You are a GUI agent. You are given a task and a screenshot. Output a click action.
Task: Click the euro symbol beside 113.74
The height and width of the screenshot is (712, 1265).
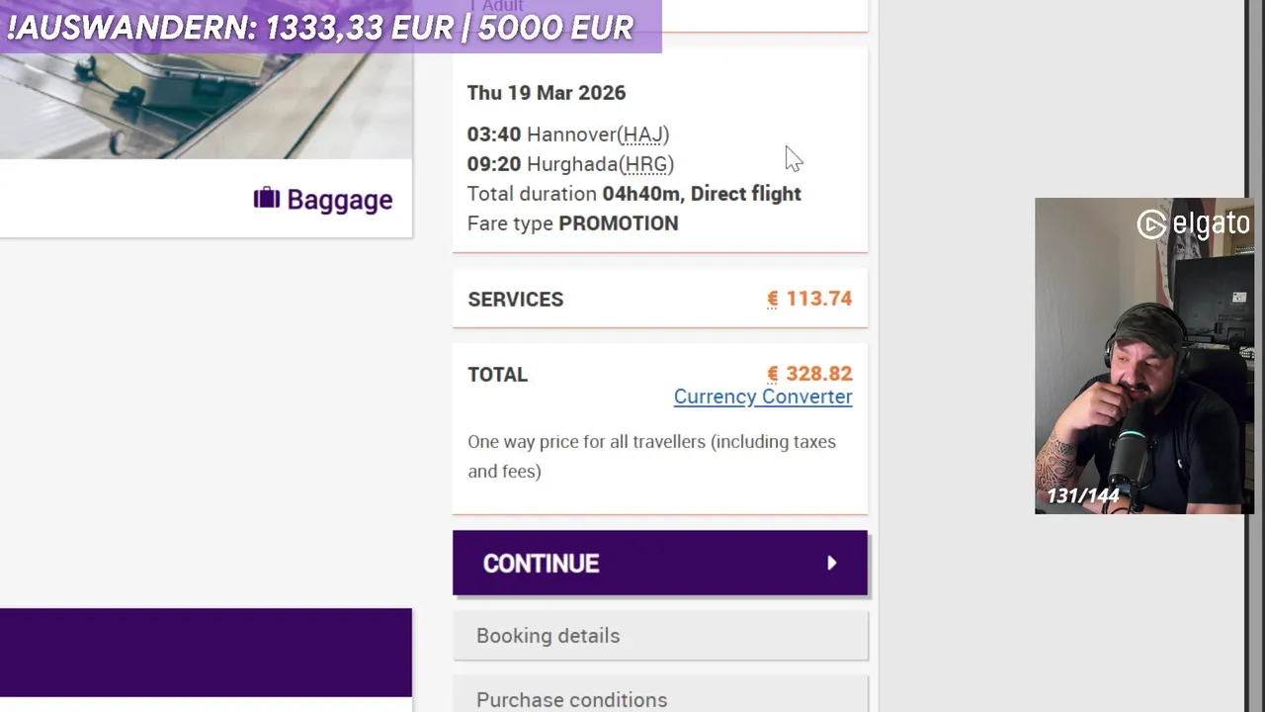pos(773,299)
